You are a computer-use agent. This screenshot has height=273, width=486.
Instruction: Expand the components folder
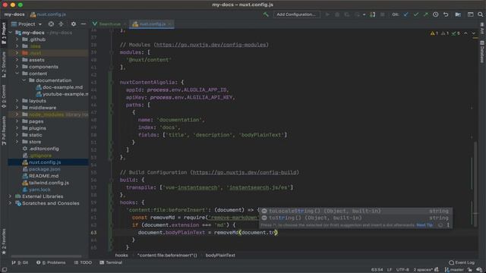coord(17,67)
